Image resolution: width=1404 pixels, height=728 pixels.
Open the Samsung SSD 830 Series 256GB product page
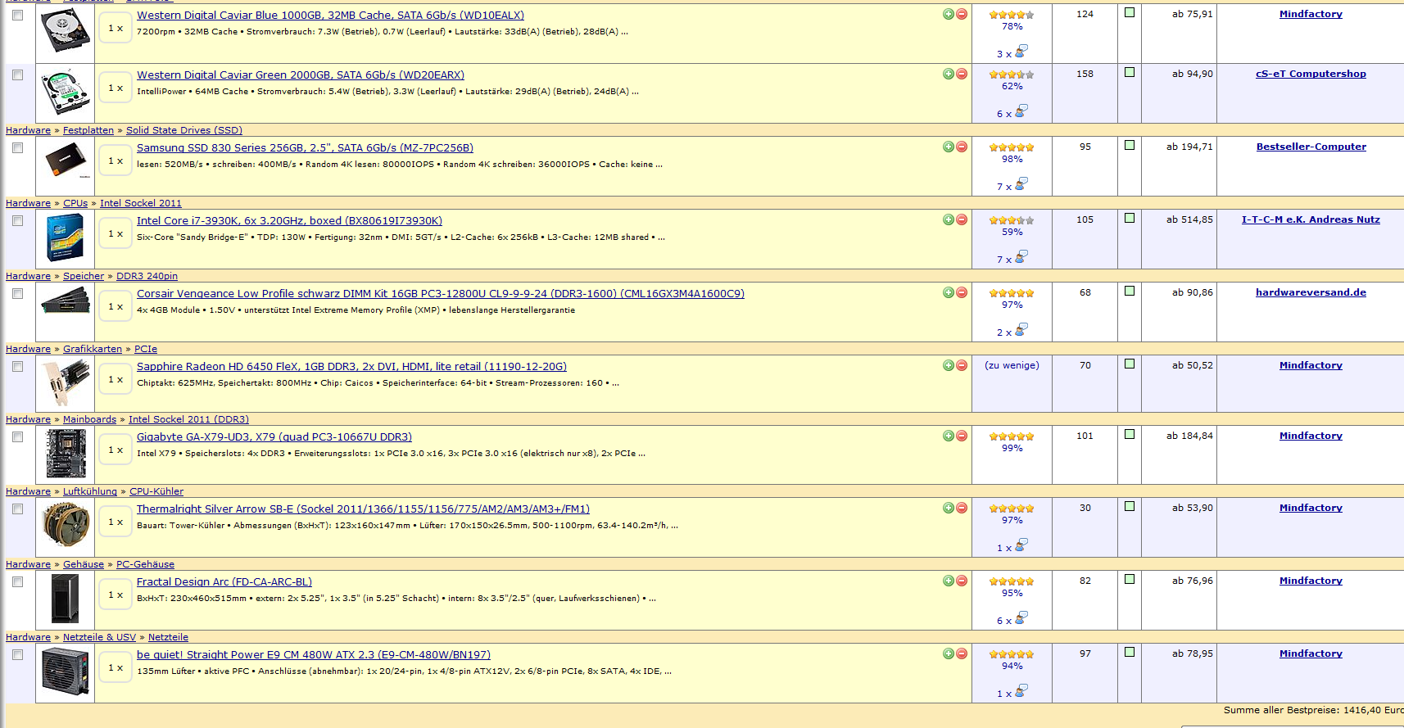305,148
